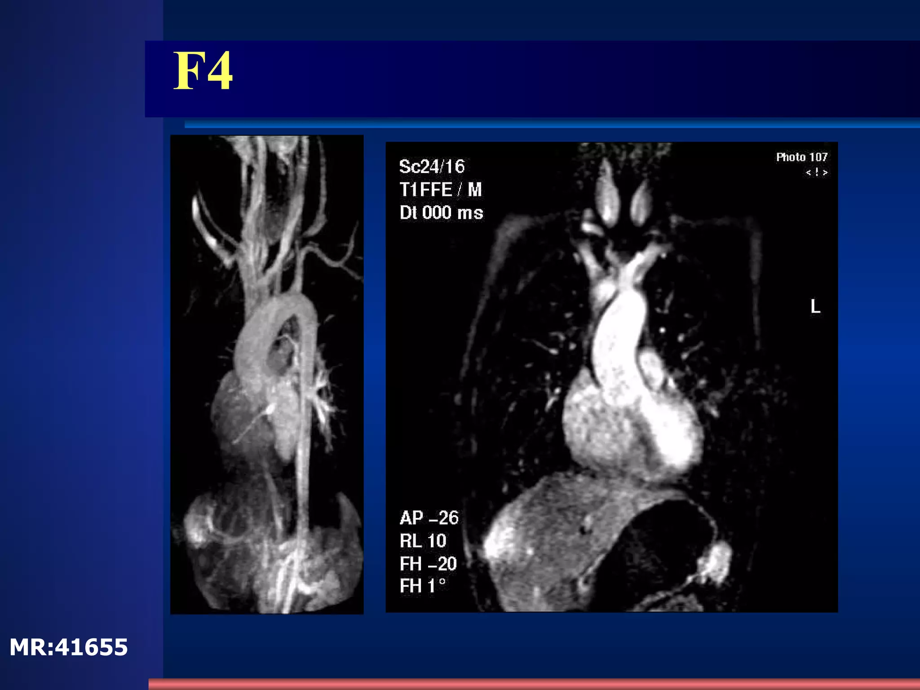Click the AP -26 value

click(x=429, y=518)
